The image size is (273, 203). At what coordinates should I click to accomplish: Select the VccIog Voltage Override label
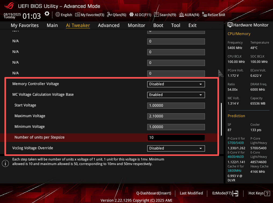[32, 148]
